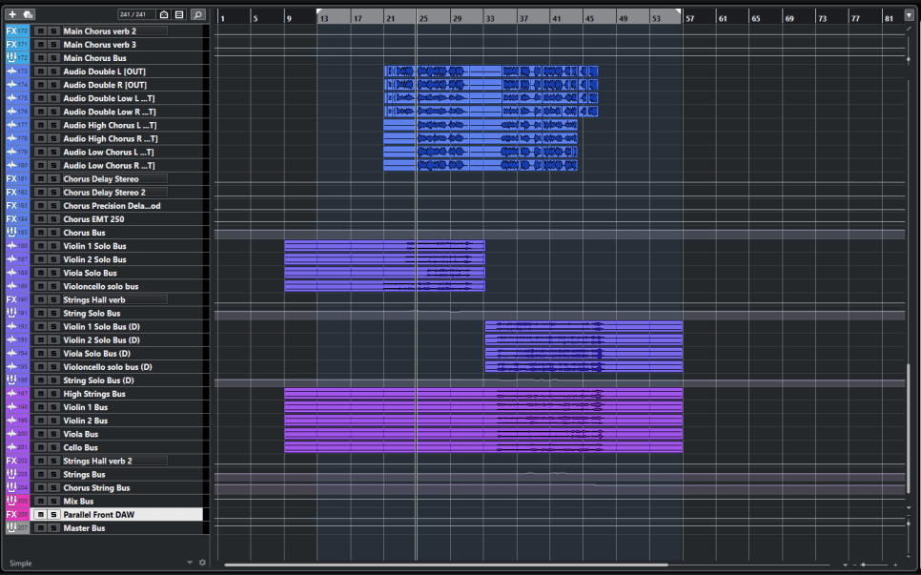Click the Simple preset label

(21, 564)
